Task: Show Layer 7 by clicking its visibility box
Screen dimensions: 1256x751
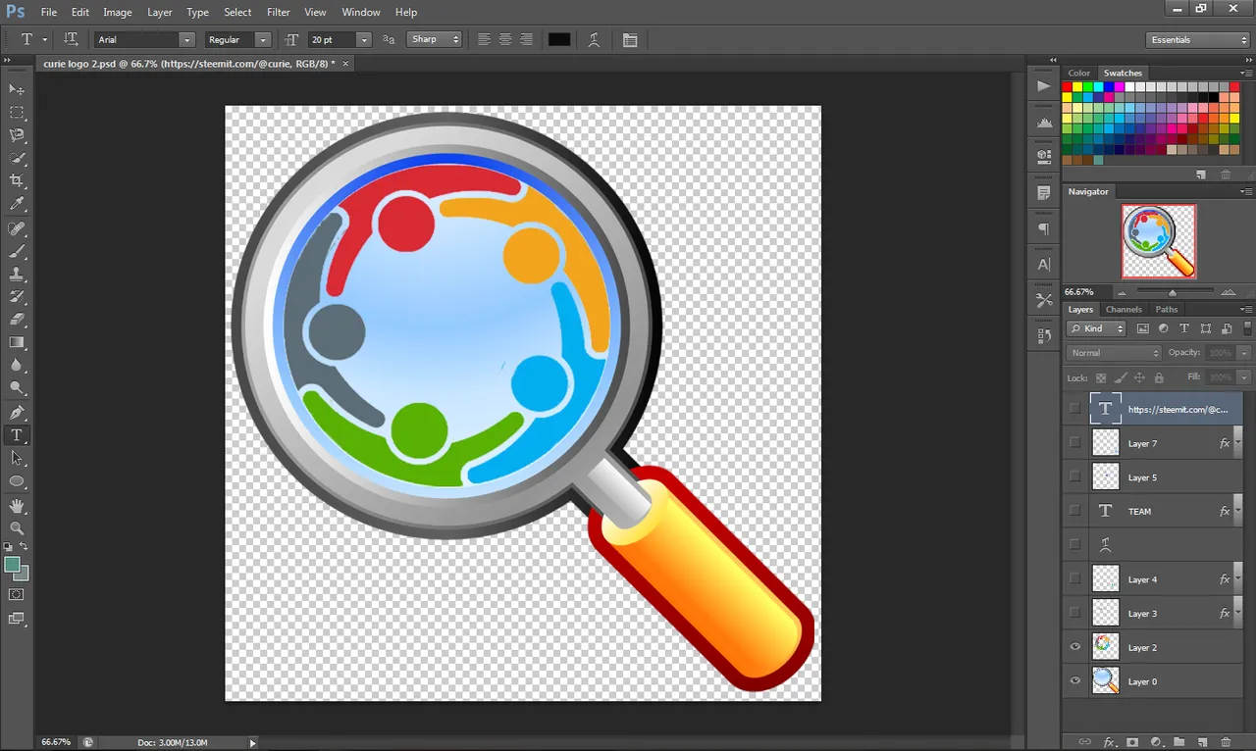Action: coord(1074,443)
